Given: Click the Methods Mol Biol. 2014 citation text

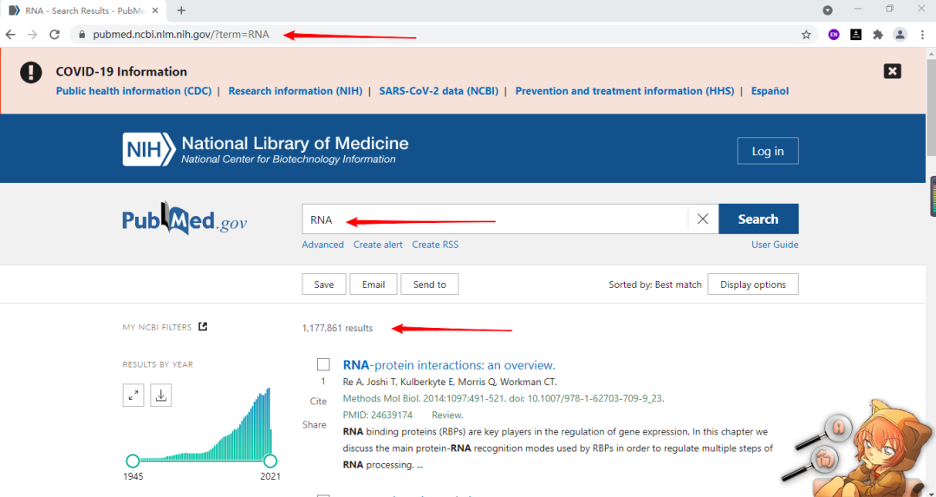Looking at the screenshot, I should pos(504,398).
